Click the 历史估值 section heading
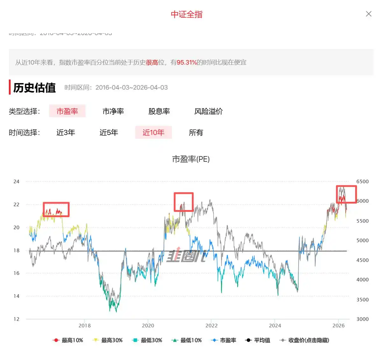The width and height of the screenshot is (382, 350). pyautogui.click(x=34, y=87)
